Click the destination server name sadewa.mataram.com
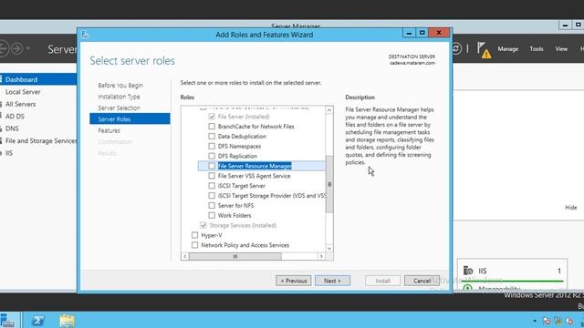Image resolution: width=584 pixels, height=328 pixels. (x=412, y=63)
